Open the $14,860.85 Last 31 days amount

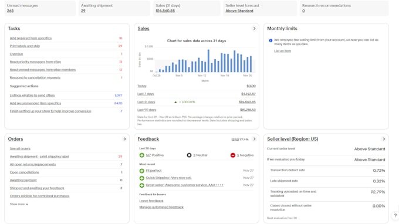click(x=247, y=102)
